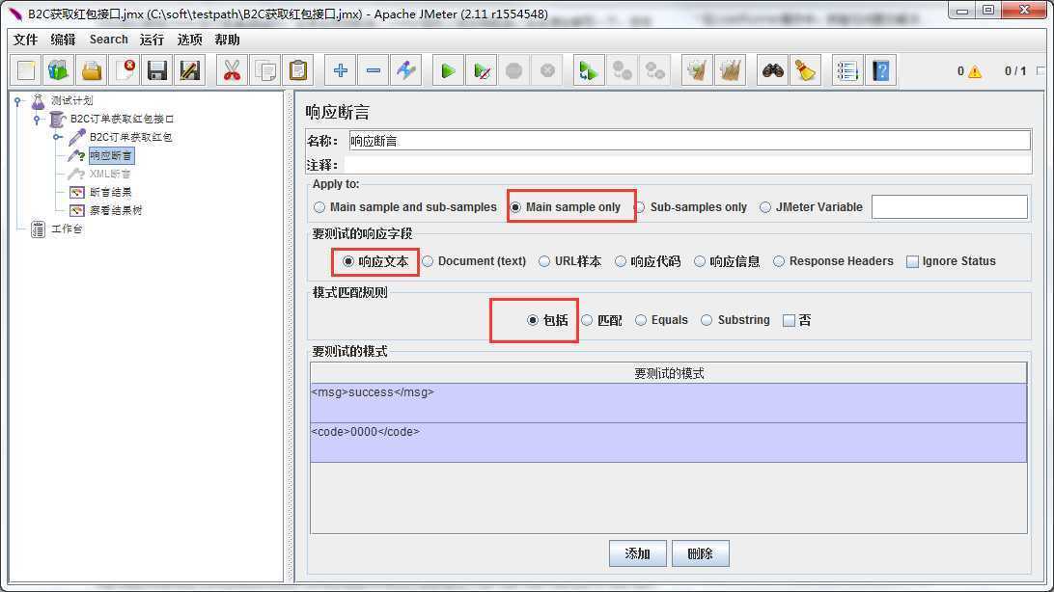Viewport: 1054px width, 592px height.
Task: Select Document (text) radio
Action: [429, 261]
